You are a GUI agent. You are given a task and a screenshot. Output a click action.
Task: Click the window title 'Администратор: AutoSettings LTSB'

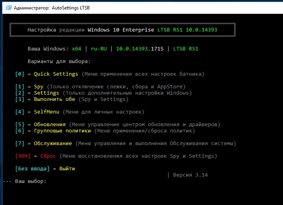(52, 8)
